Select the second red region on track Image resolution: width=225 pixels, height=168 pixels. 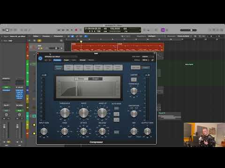(x=141, y=47)
